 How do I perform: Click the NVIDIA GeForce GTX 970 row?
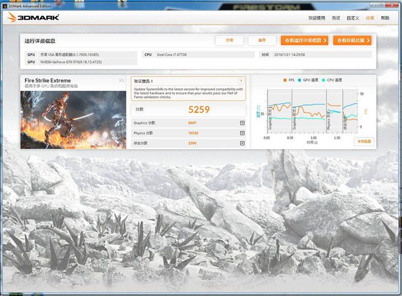pos(82,62)
